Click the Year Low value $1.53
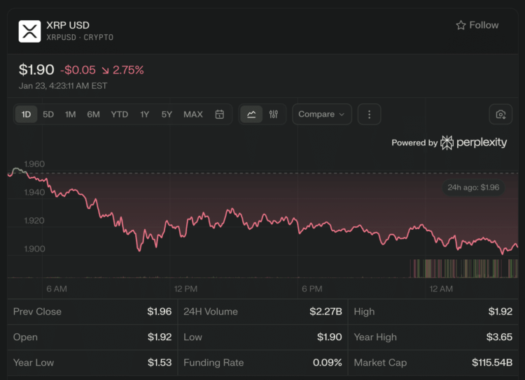Image resolution: width=525 pixels, height=380 pixels. 160,363
